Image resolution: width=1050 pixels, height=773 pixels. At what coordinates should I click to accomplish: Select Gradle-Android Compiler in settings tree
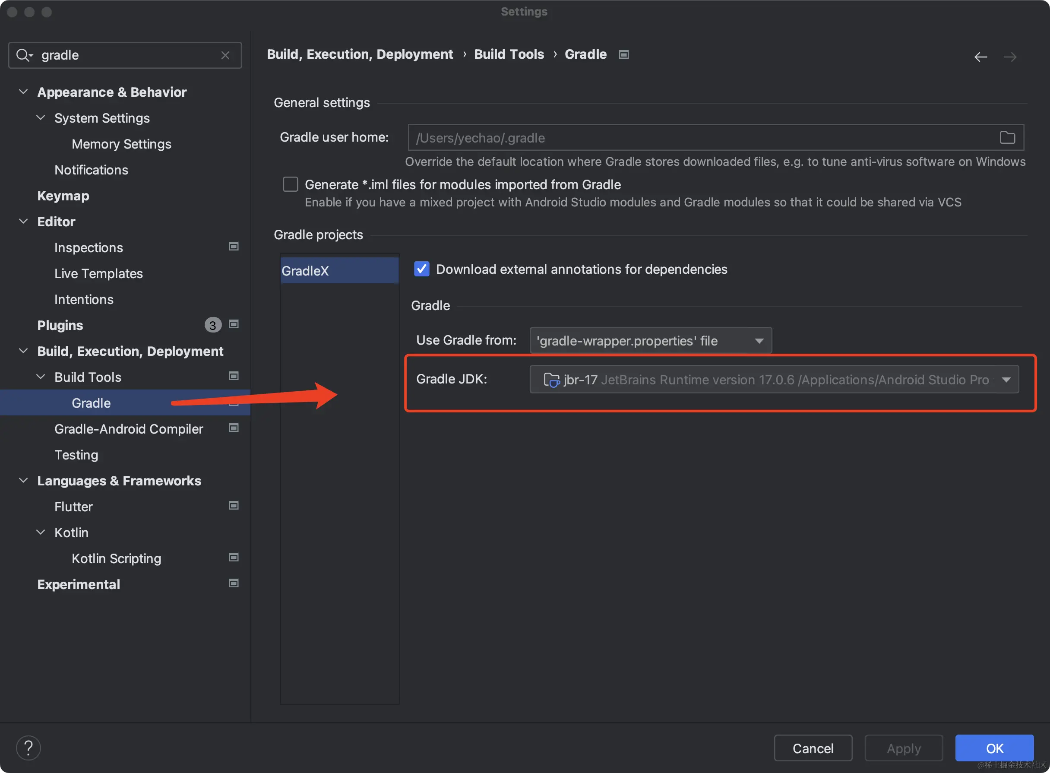click(129, 429)
